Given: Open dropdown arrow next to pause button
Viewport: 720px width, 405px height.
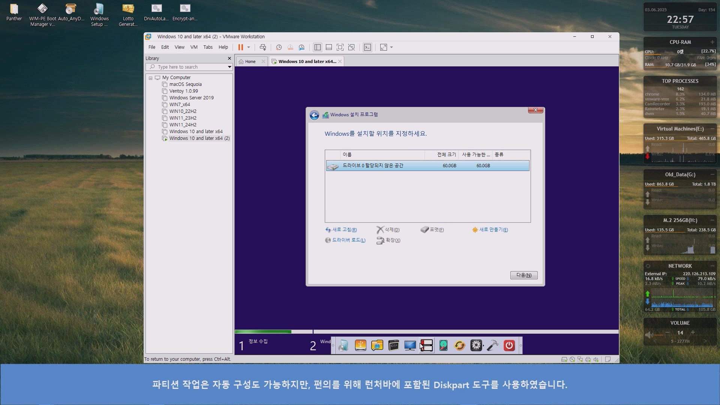Looking at the screenshot, I should click(248, 47).
